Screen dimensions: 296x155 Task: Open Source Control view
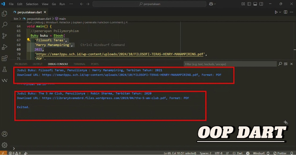coord(4,36)
